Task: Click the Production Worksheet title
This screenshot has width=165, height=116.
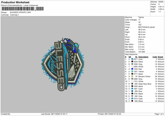Action: (x=15, y=2)
